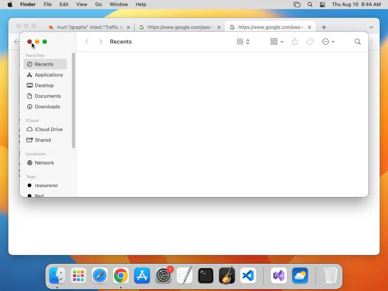
Task: Select the Shared folder in the sidebar
Action: coord(45,140)
